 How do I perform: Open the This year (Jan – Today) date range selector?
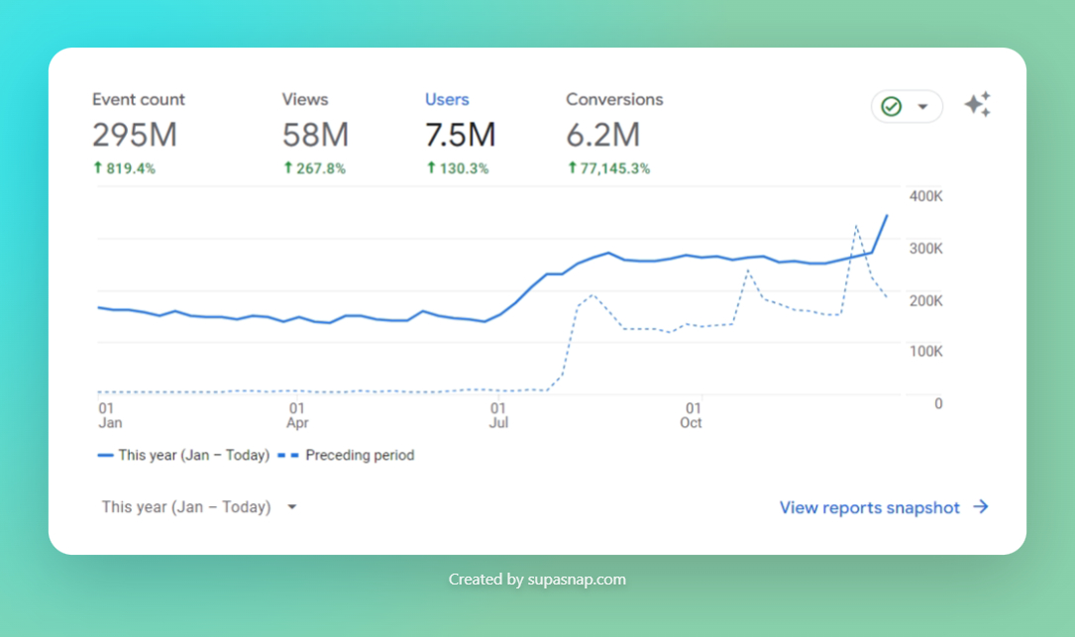(186, 507)
